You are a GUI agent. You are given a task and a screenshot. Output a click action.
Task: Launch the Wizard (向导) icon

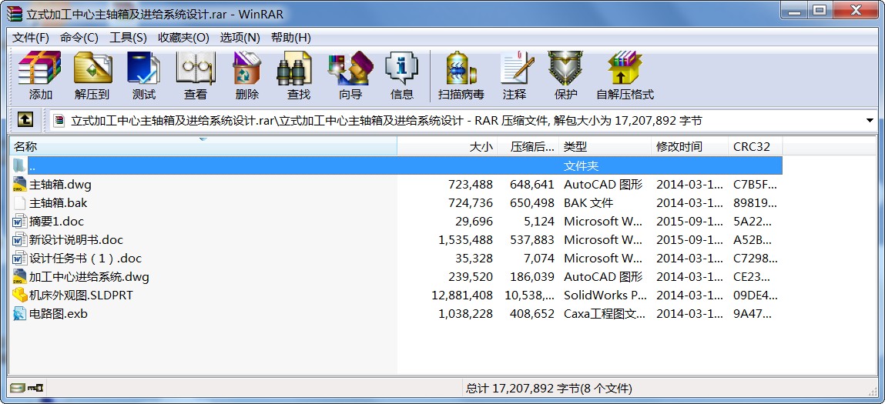[350, 75]
